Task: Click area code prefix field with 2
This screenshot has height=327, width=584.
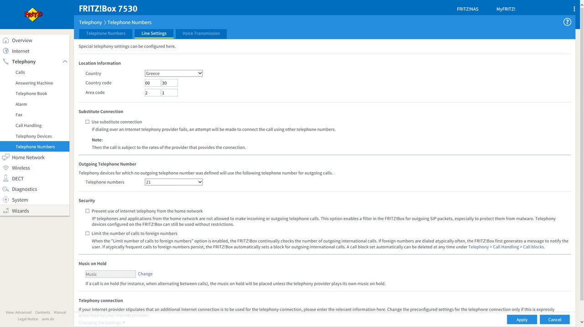Action: click(152, 93)
